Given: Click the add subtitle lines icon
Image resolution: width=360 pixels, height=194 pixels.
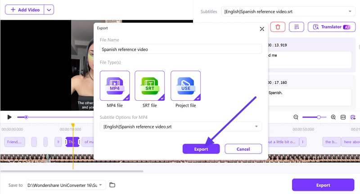Looking at the screenshot, I should tap(297, 27).
